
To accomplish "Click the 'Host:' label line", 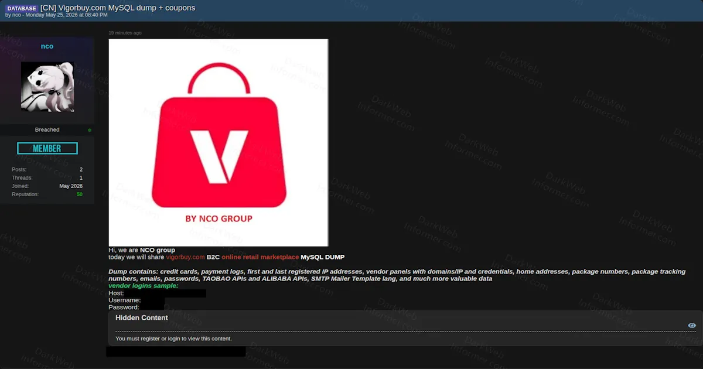I will (116, 293).
